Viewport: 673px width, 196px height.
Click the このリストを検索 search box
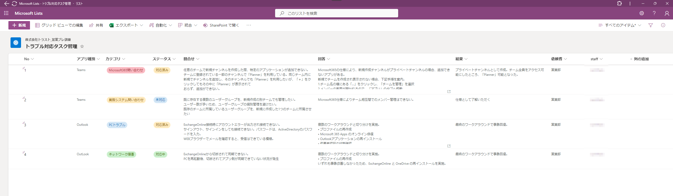click(336, 13)
